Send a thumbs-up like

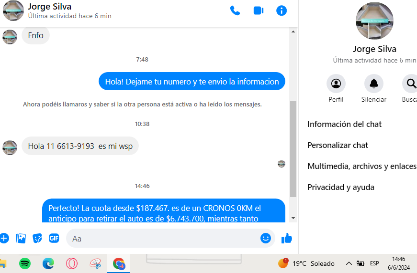[x=287, y=238]
